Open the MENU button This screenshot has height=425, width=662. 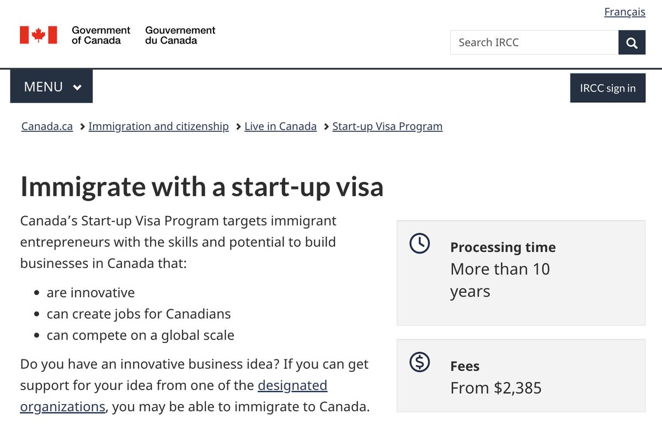coord(51,87)
